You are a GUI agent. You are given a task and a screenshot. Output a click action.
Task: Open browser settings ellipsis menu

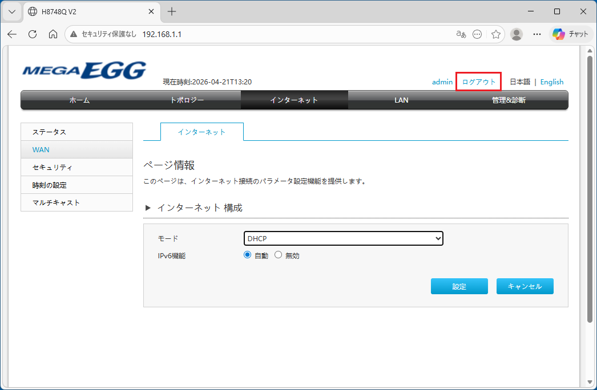pos(537,34)
